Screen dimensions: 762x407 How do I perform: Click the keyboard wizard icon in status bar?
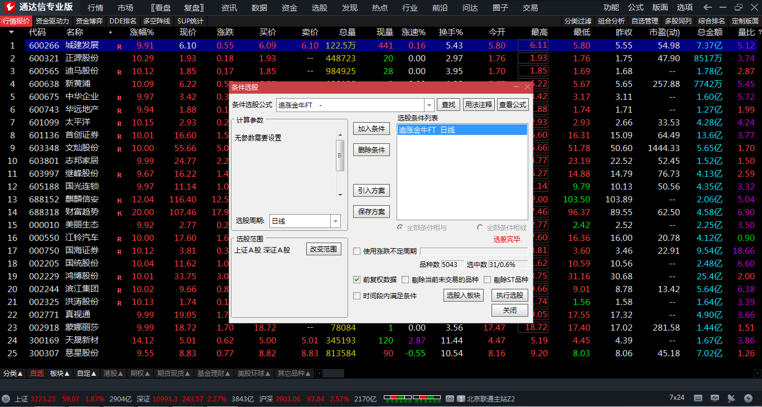coord(698,398)
